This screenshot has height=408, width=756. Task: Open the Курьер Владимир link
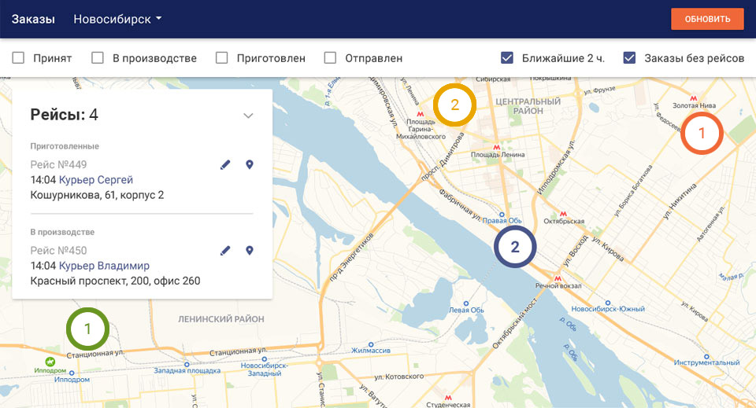[104, 266]
